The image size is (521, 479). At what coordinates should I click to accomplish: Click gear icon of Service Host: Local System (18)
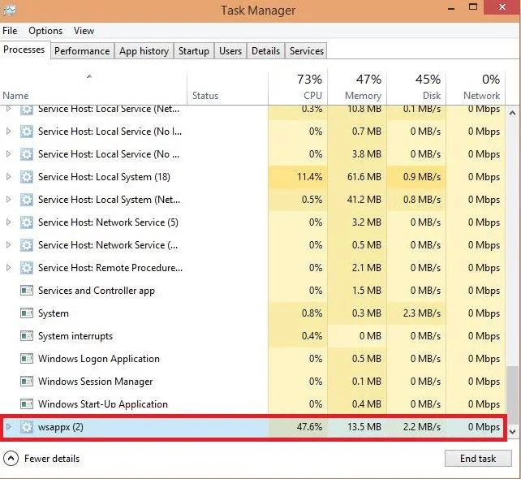click(x=27, y=177)
